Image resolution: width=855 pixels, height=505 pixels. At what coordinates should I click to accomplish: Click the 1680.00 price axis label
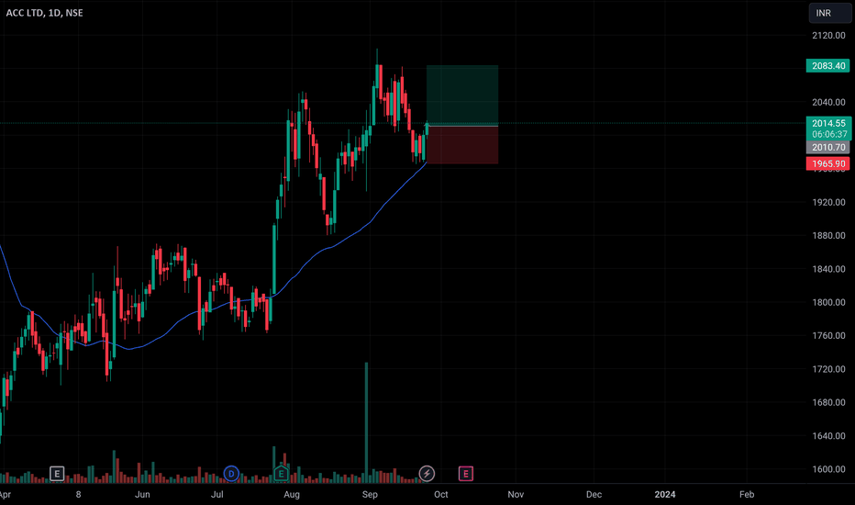pyautogui.click(x=828, y=402)
